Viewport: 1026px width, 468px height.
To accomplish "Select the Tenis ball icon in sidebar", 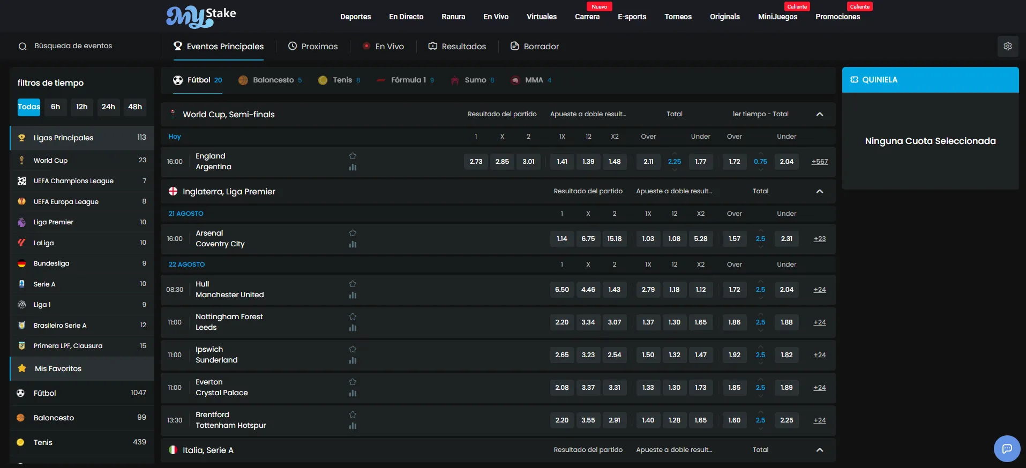I will click(x=20, y=442).
